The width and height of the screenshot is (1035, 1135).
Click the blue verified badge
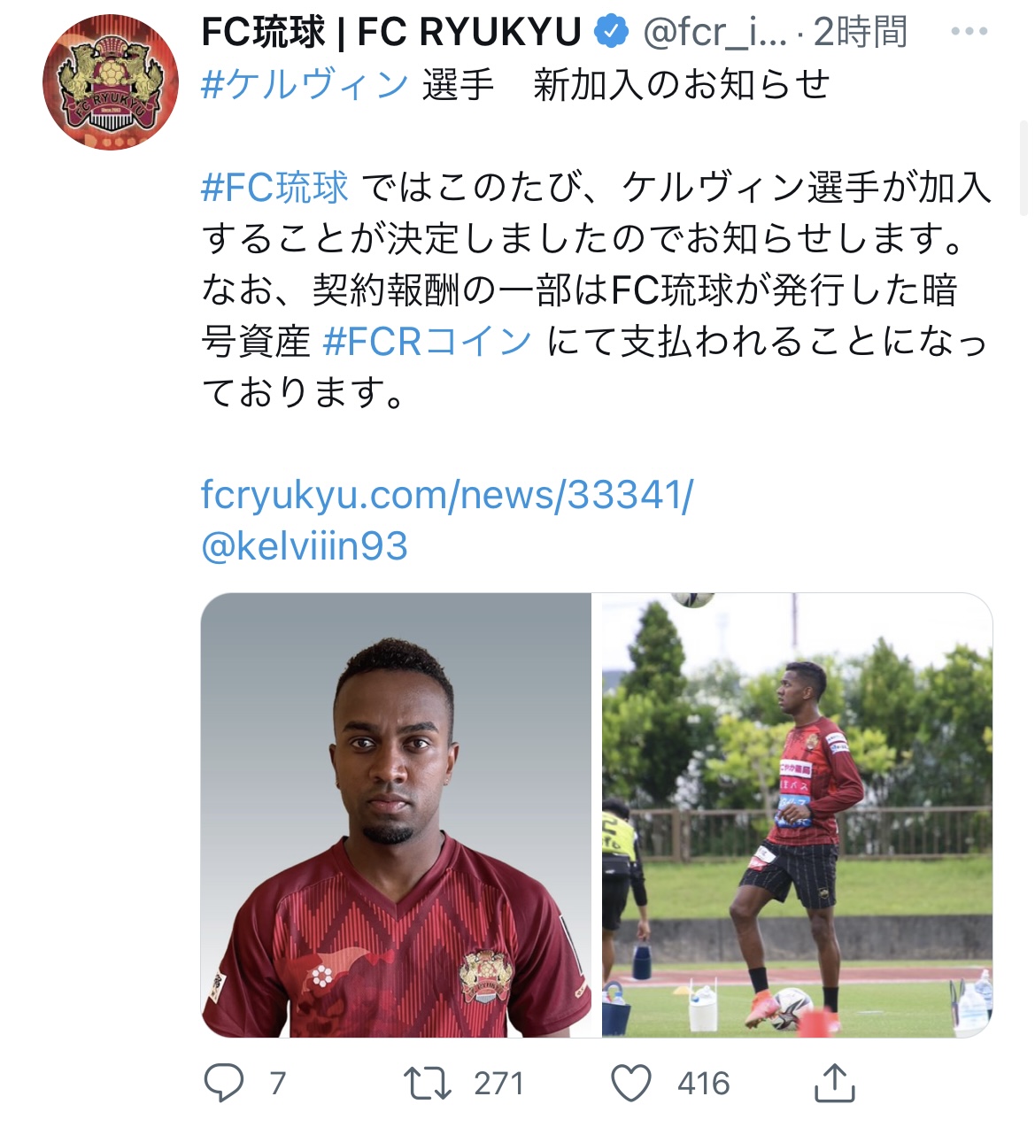pyautogui.click(x=611, y=33)
